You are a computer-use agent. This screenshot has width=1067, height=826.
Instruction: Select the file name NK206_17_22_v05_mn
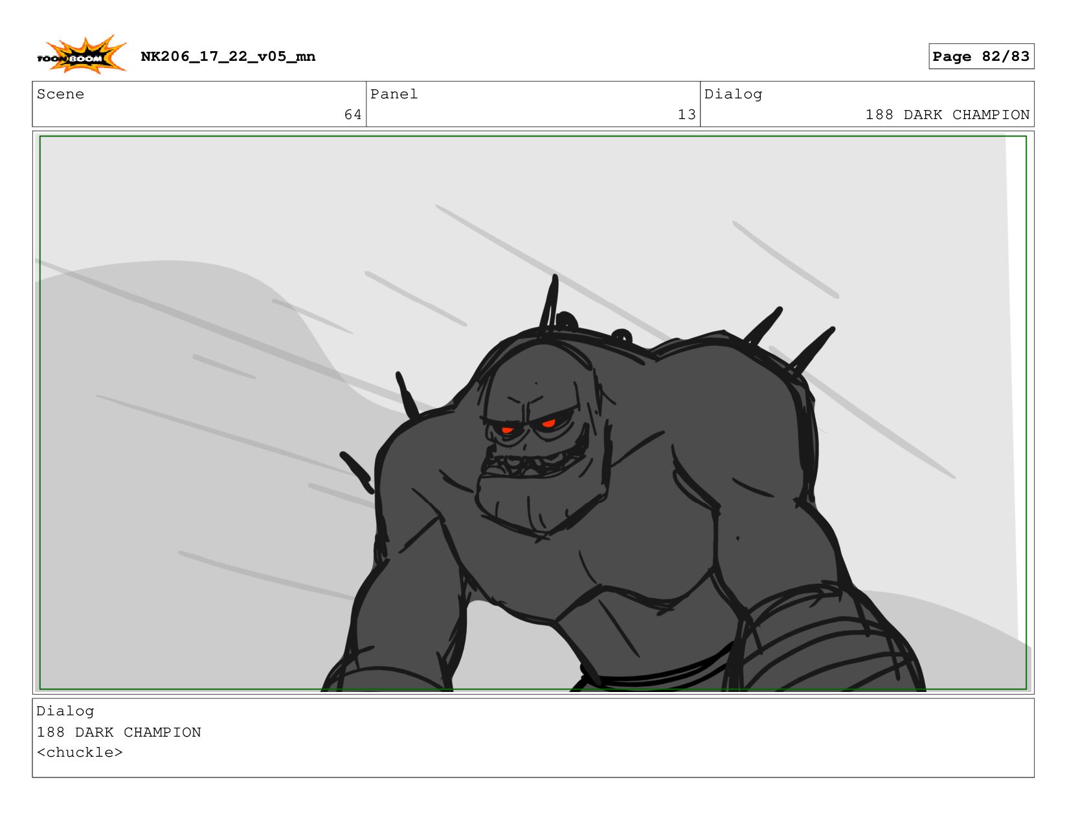[x=228, y=56]
